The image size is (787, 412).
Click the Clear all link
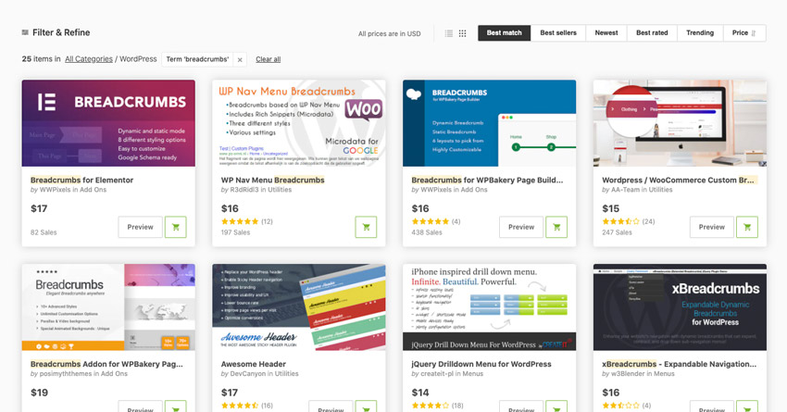tap(268, 59)
